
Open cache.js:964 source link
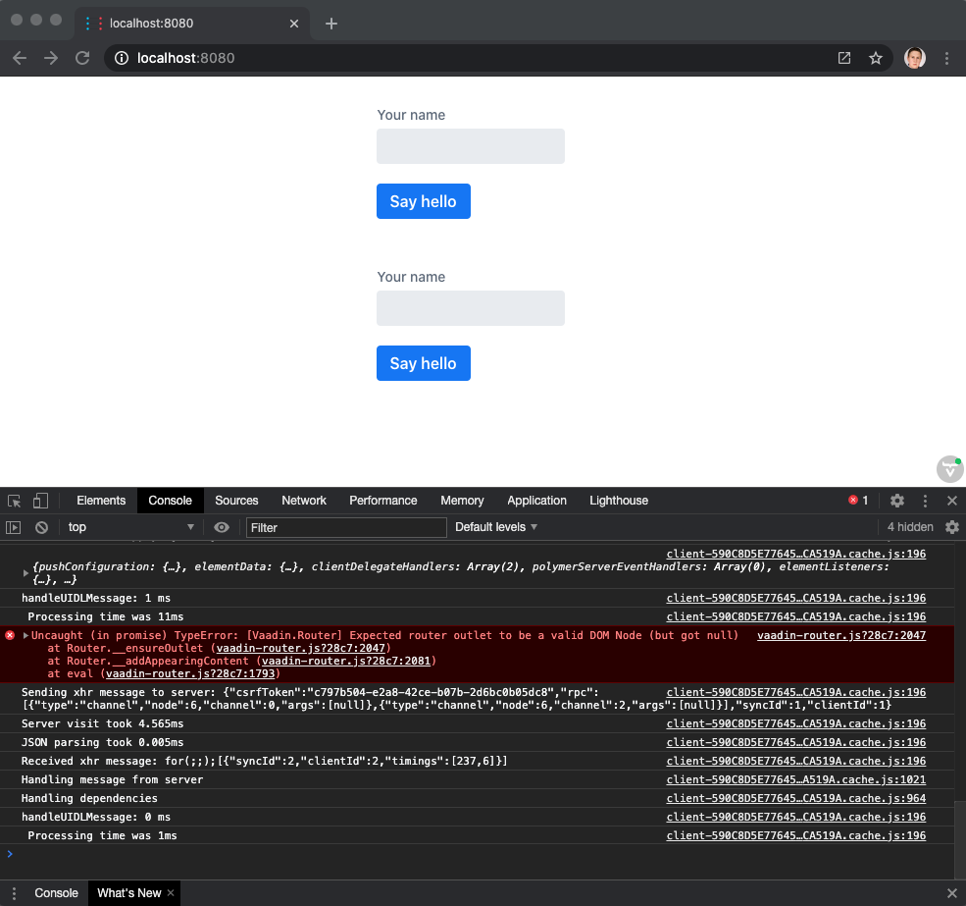point(796,798)
